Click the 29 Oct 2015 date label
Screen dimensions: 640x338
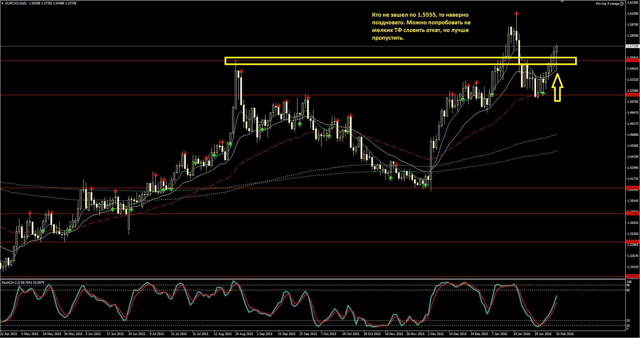point(372,334)
